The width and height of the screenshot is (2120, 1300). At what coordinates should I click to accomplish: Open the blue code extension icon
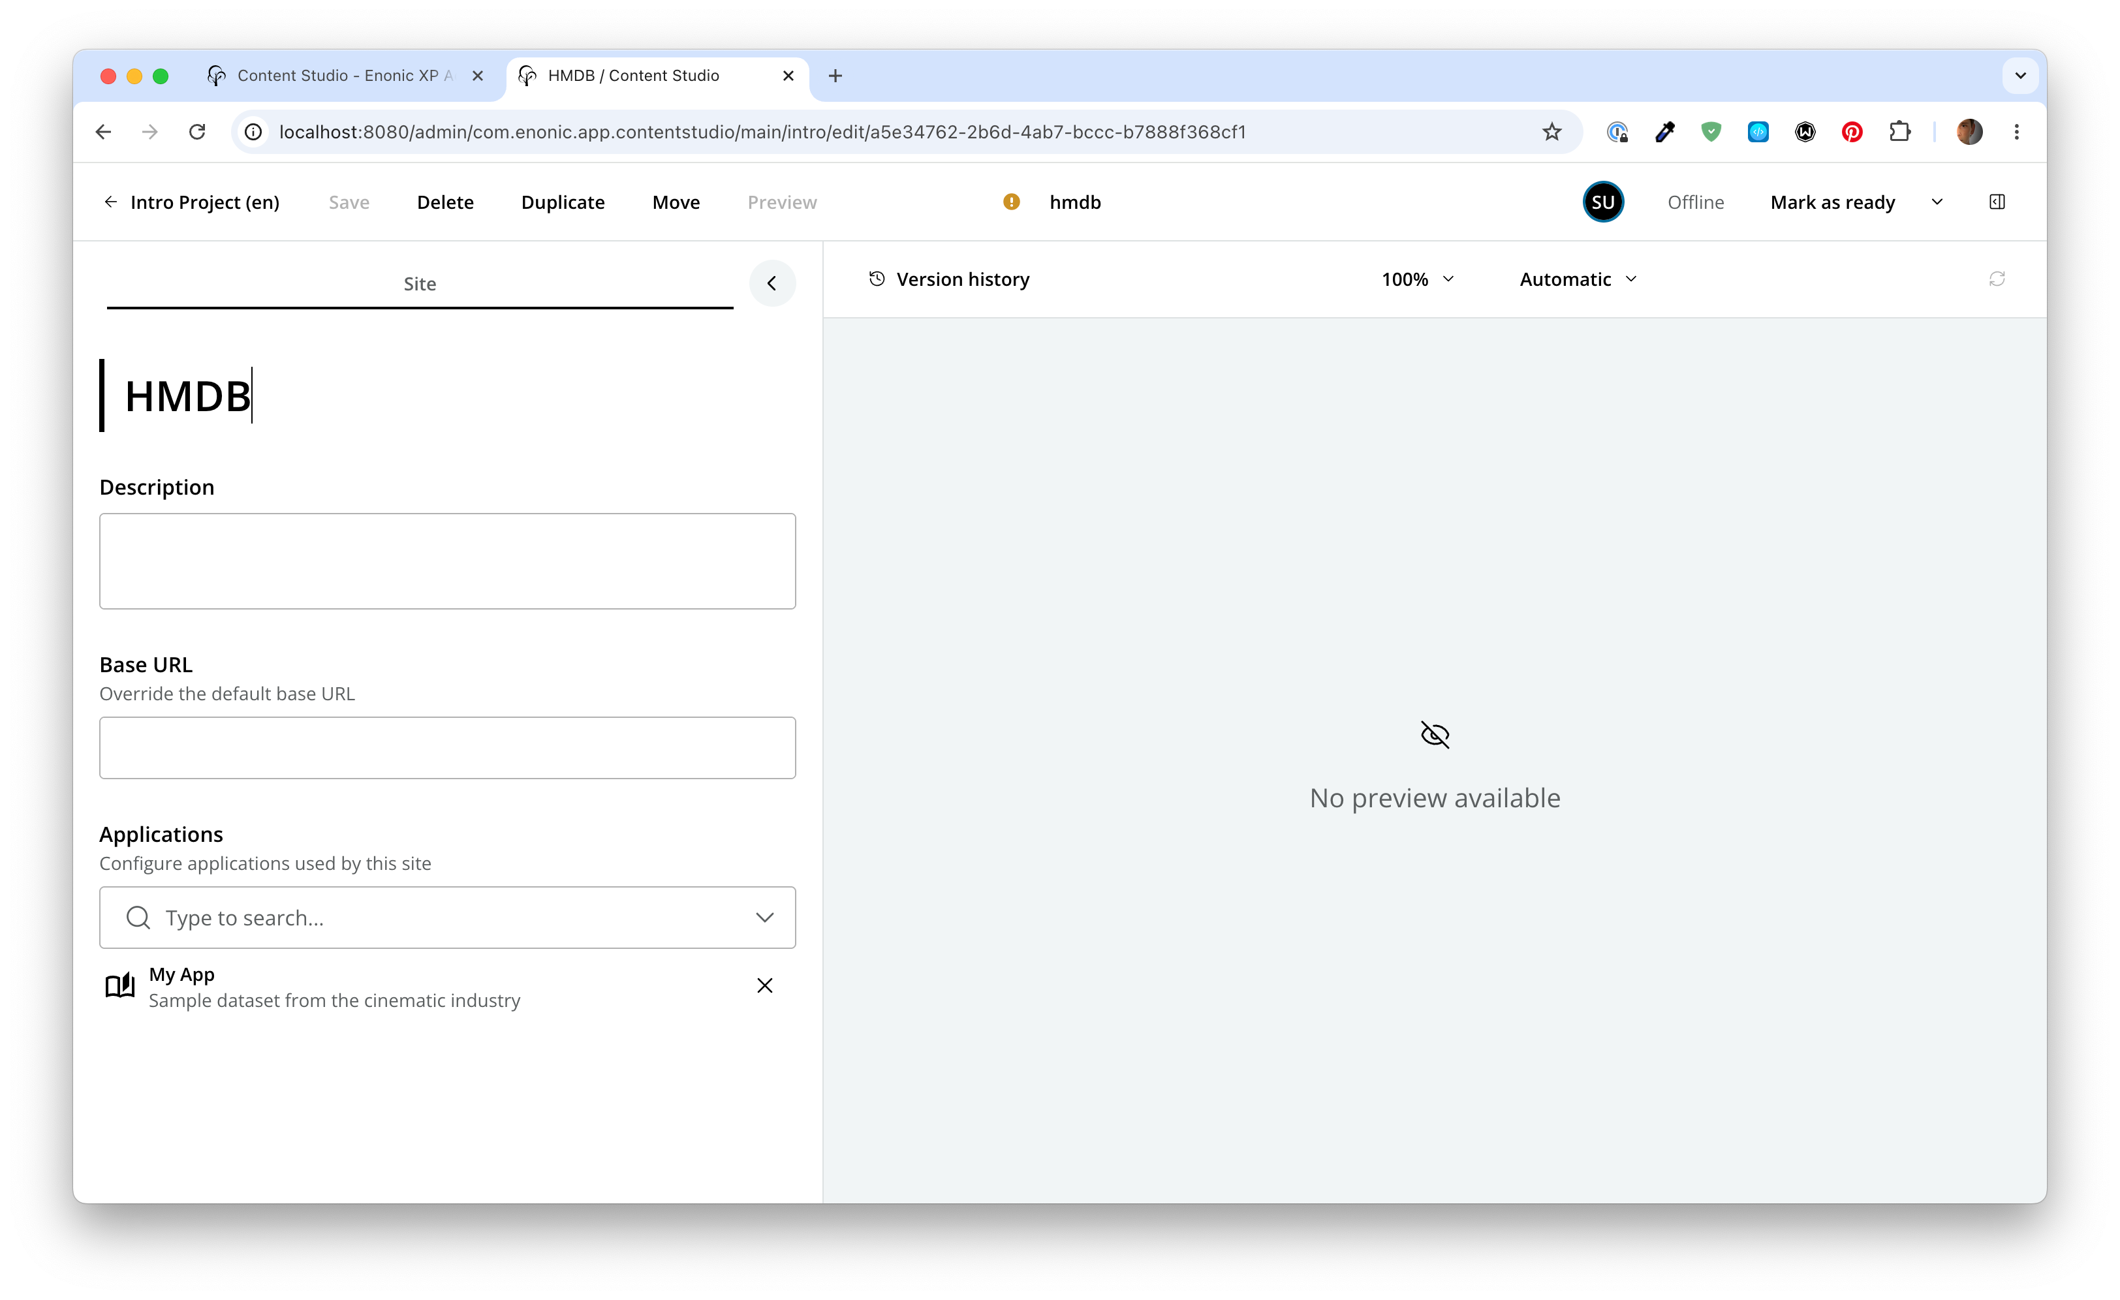pyautogui.click(x=1758, y=132)
